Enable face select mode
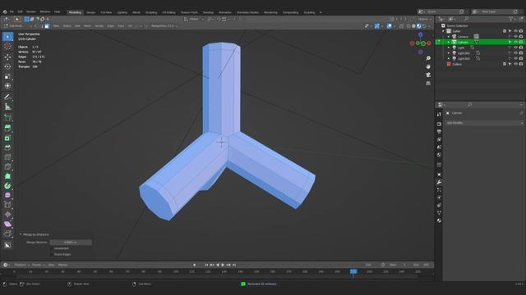Viewport: 526px width, 295px height. click(x=47, y=25)
